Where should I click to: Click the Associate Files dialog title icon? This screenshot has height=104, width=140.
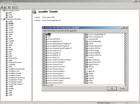[x=43, y=28]
